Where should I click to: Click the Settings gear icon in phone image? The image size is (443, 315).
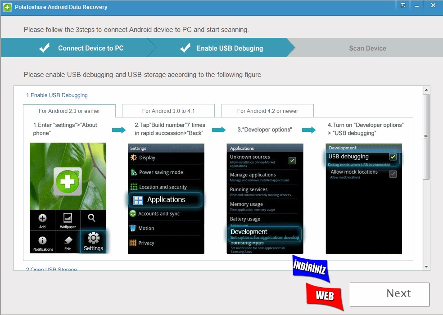[x=94, y=238]
